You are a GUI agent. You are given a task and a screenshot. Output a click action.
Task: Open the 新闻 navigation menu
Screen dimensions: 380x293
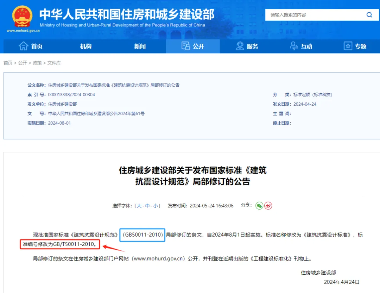(x=140, y=46)
